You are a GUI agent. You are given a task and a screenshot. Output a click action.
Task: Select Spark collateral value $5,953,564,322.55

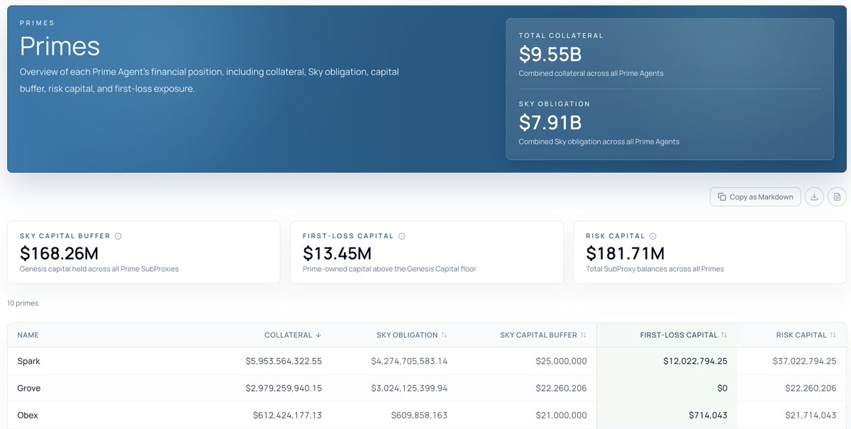(284, 361)
